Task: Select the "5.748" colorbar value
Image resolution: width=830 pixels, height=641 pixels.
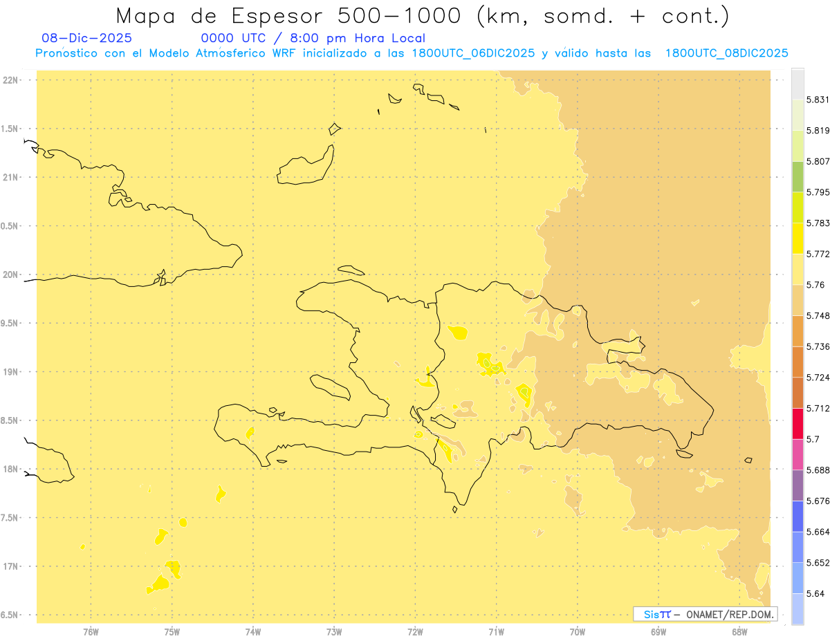Action: coord(818,316)
